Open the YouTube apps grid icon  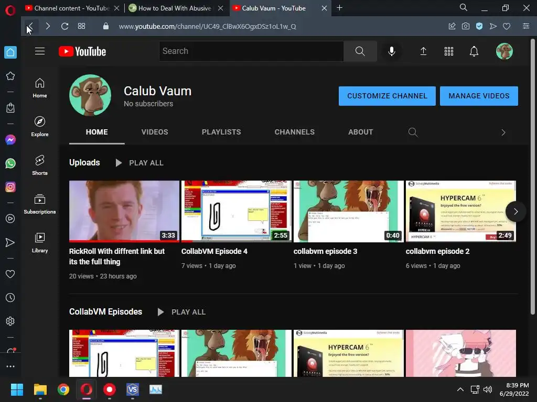(x=449, y=51)
